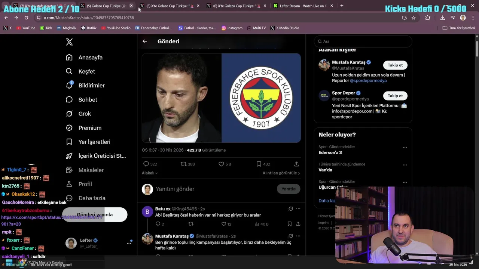The width and height of the screenshot is (479, 269).
Task: Open Sohbet messages in sidebar
Action: click(82, 100)
